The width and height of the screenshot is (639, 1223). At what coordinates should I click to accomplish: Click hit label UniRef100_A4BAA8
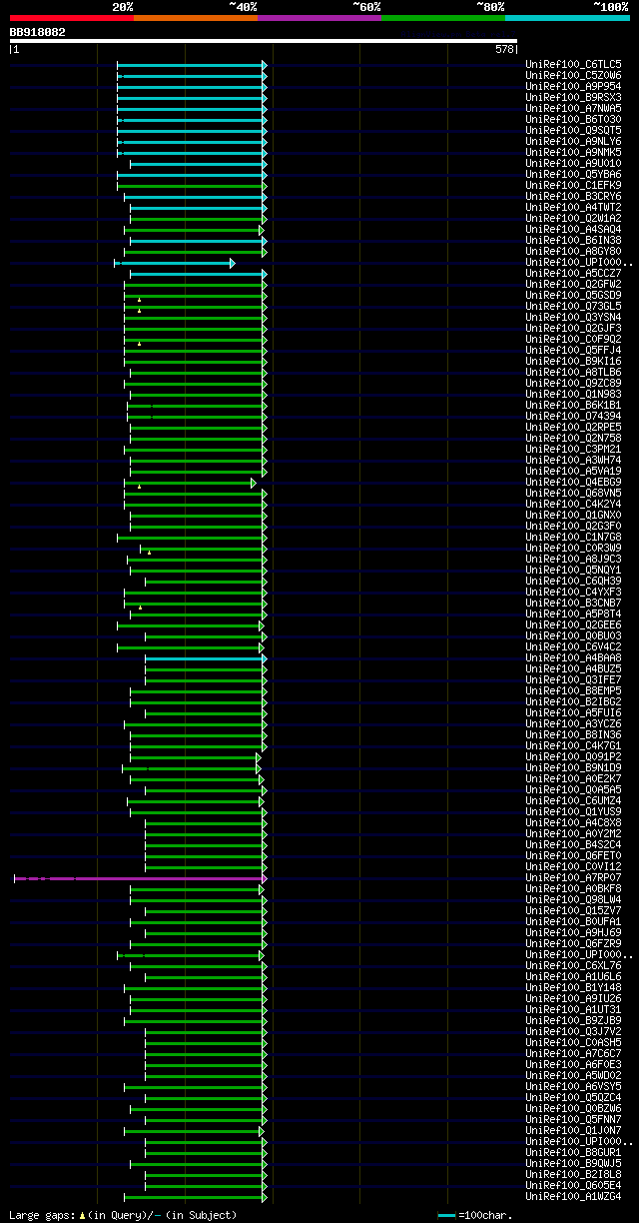[573, 658]
